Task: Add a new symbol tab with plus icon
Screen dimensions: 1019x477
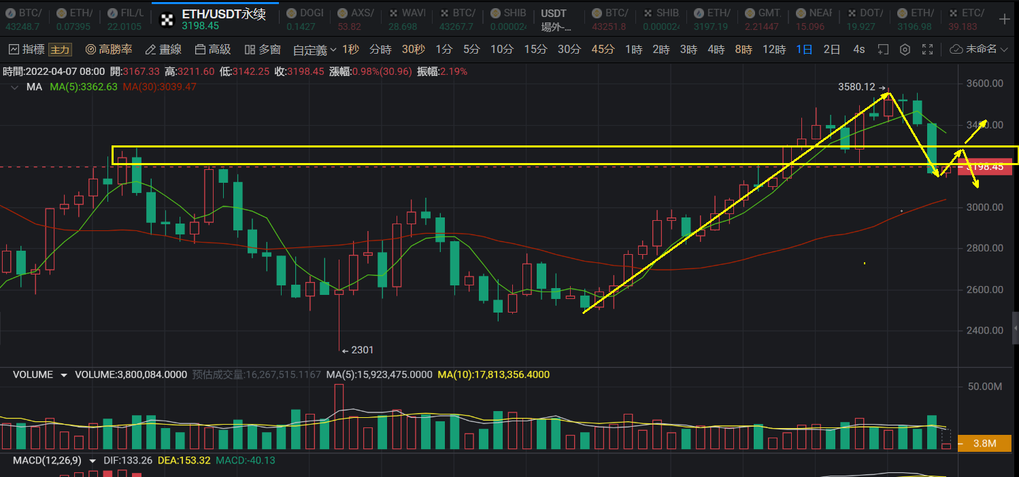Action: 1004,19
